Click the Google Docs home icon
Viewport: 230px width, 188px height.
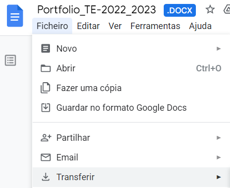[x=15, y=16]
